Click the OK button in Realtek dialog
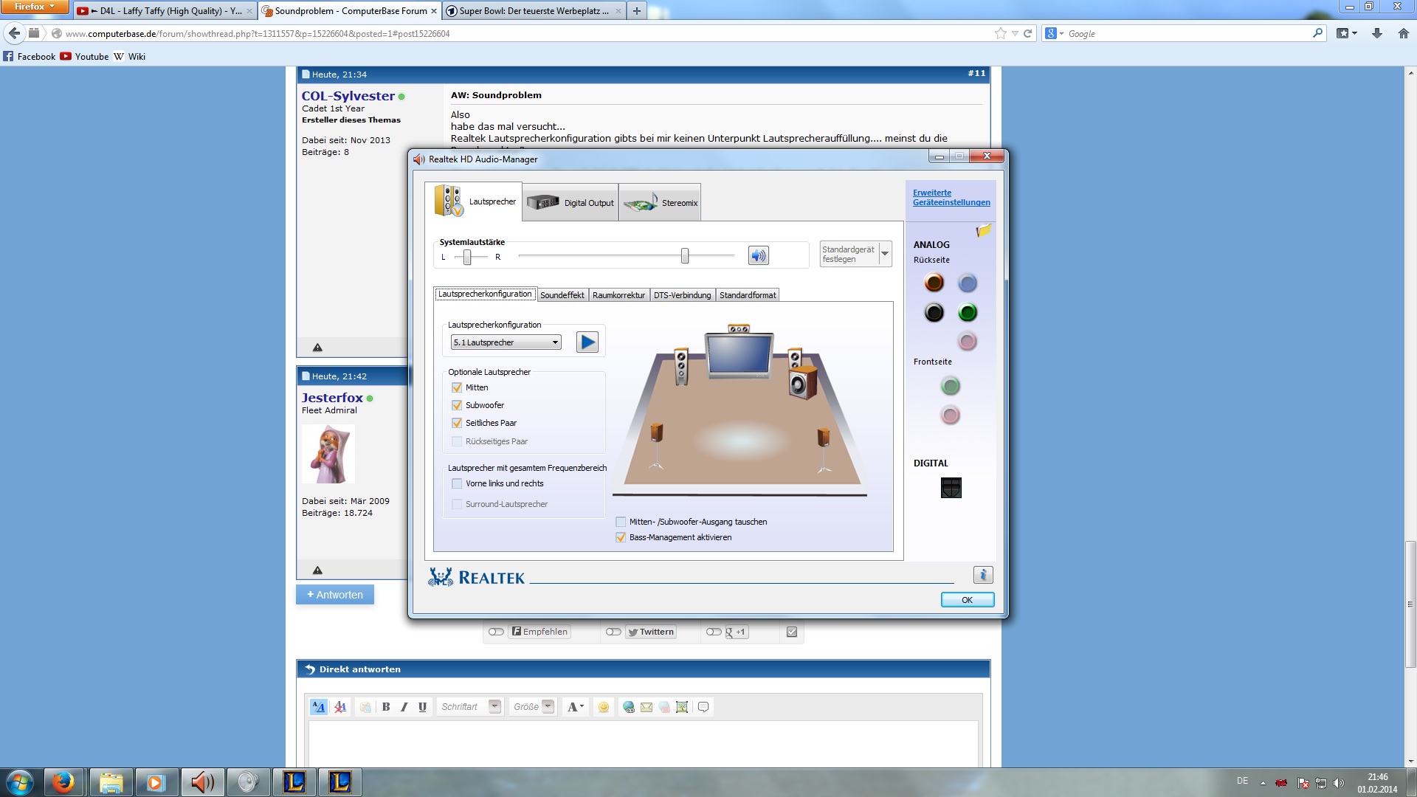The height and width of the screenshot is (797, 1417). (967, 600)
